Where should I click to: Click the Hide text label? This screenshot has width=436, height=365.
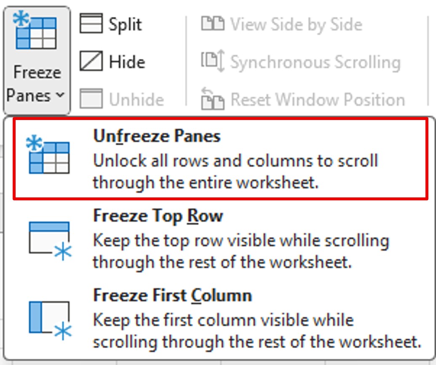[127, 62]
